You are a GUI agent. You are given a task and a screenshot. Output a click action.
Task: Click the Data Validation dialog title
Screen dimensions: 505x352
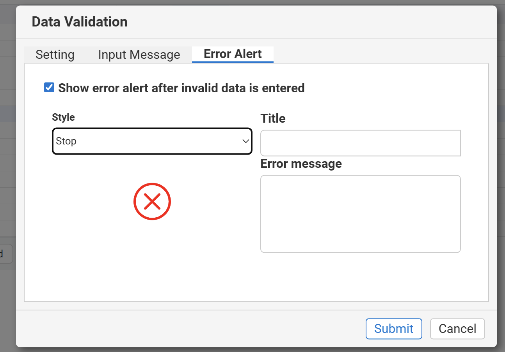click(80, 22)
